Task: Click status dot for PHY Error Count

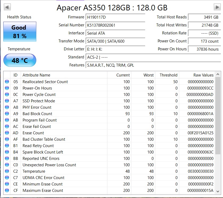Action: pos(7,107)
